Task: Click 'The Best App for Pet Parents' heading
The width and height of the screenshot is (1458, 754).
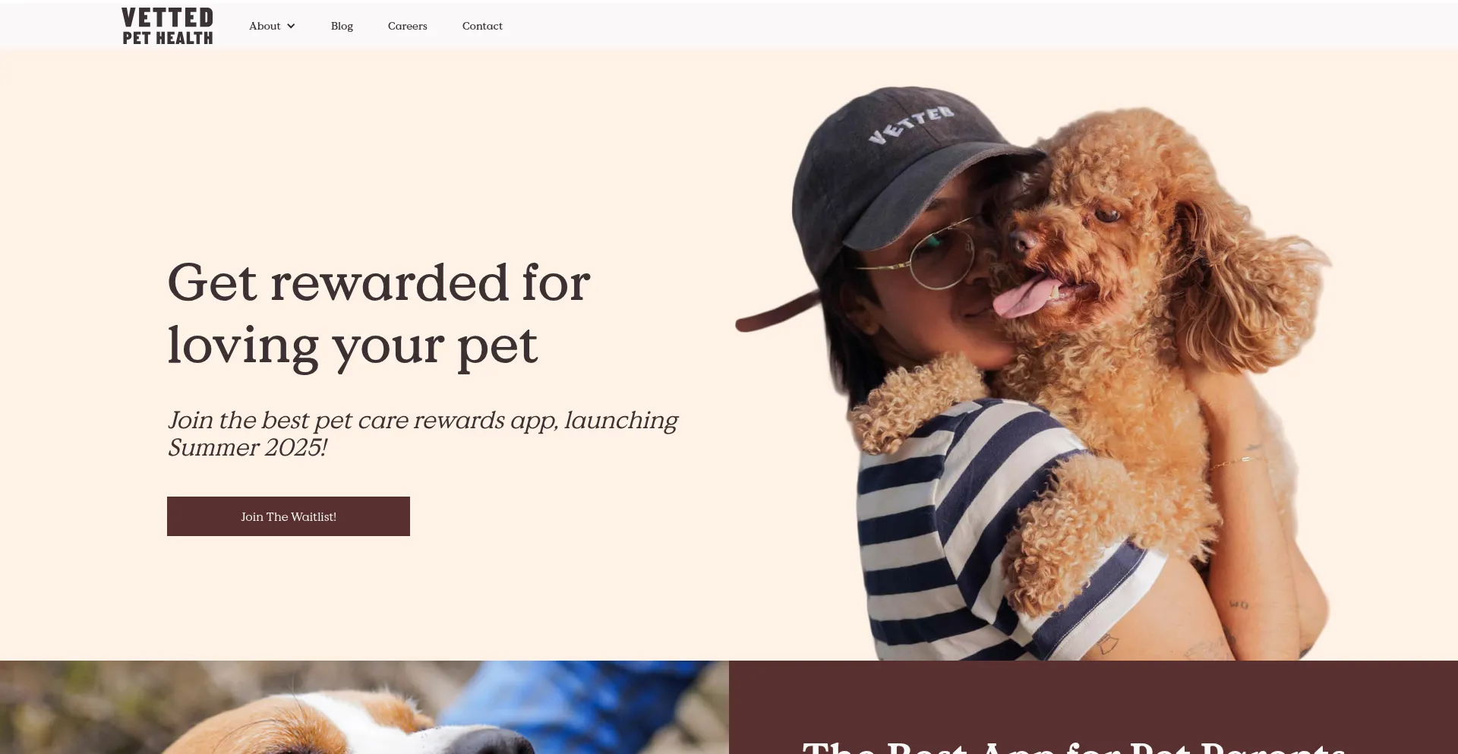Action: pyautogui.click(x=1073, y=746)
